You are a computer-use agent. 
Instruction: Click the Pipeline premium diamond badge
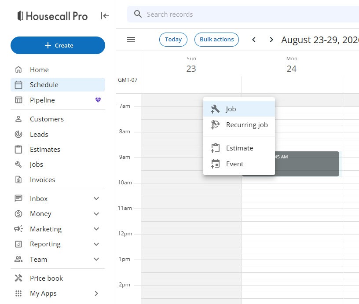coord(98,100)
